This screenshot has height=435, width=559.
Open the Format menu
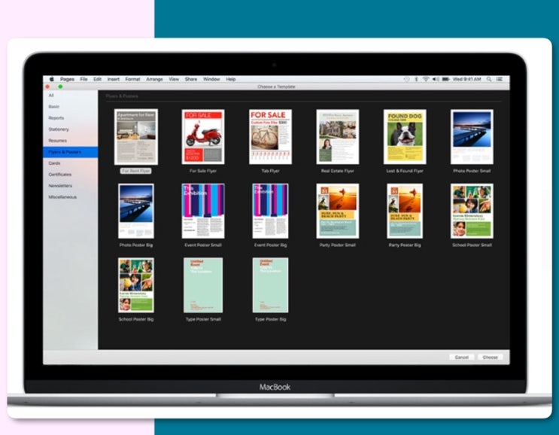(x=132, y=79)
